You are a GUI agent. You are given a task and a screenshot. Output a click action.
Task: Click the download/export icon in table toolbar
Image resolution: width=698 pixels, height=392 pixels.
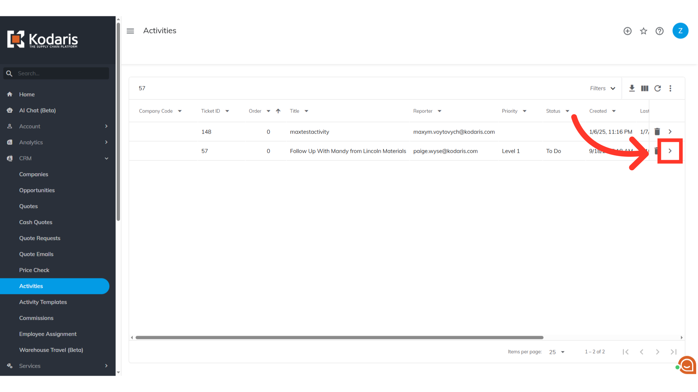coord(632,88)
